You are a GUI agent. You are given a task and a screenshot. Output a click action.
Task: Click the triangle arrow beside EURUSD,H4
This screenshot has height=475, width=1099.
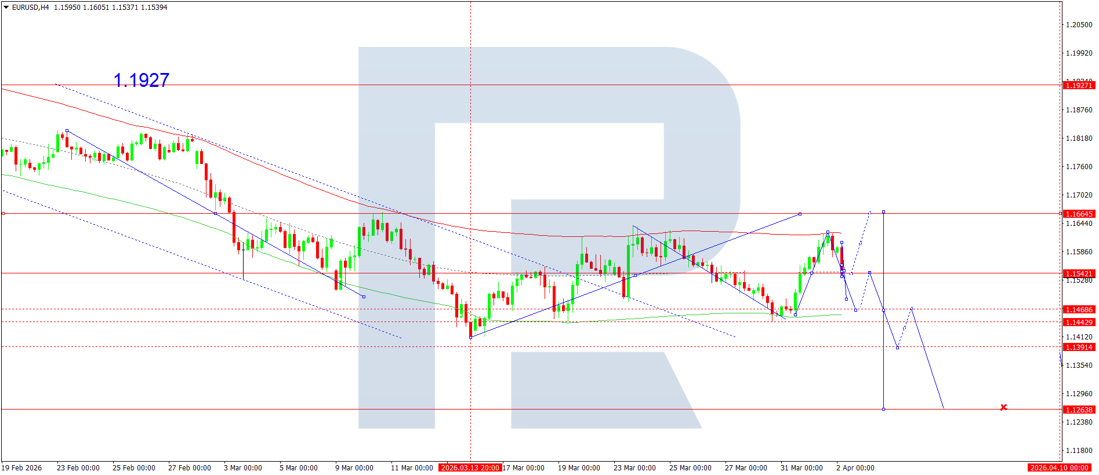tap(6, 8)
